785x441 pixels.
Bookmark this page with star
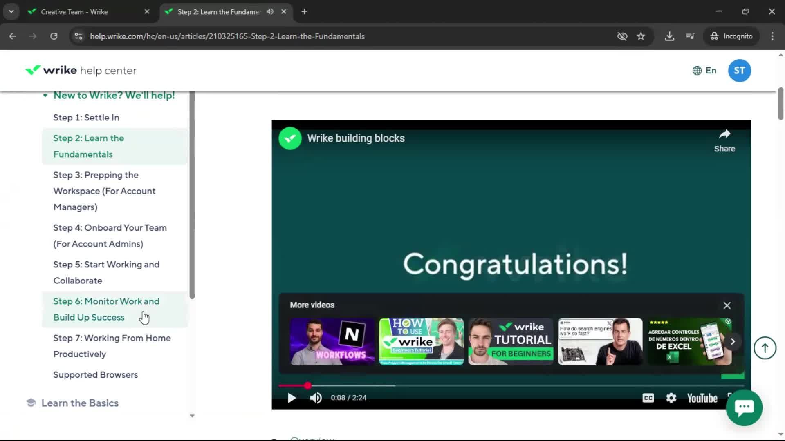pos(641,36)
